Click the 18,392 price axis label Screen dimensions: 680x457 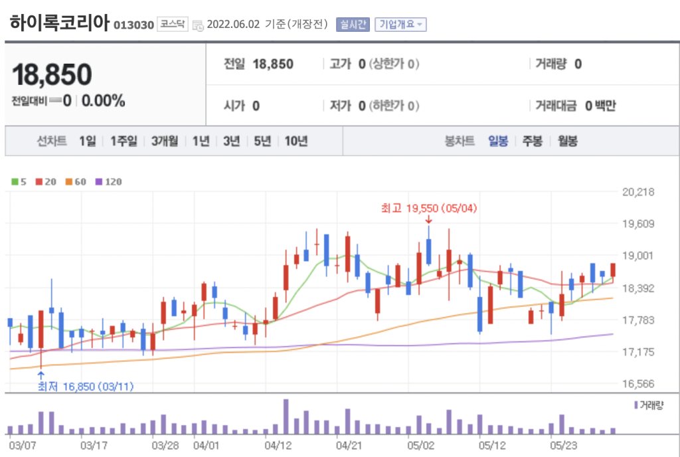(638, 288)
